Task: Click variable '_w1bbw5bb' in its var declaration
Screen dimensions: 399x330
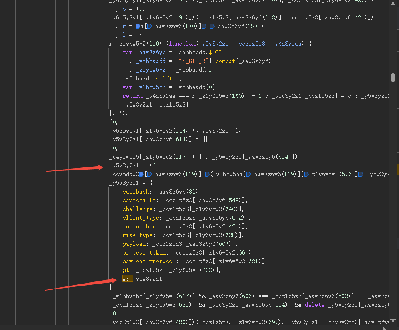Action: click(x=151, y=87)
